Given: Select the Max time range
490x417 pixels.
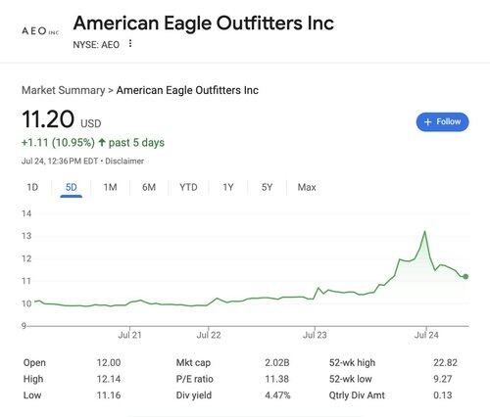Looking at the screenshot, I should tap(307, 187).
